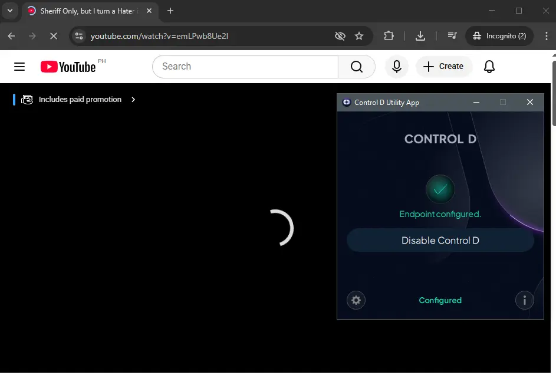
Task: Select the URL in address bar
Action: coord(159,36)
